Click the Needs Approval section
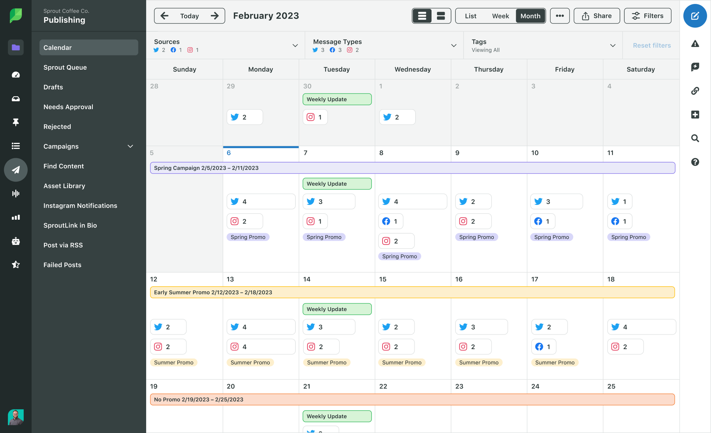 [x=68, y=107]
